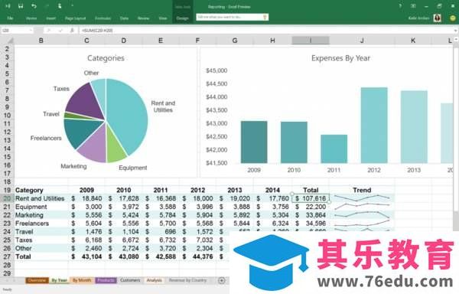
Task: Click the Expenses By Year chart title
Action: tap(340, 58)
